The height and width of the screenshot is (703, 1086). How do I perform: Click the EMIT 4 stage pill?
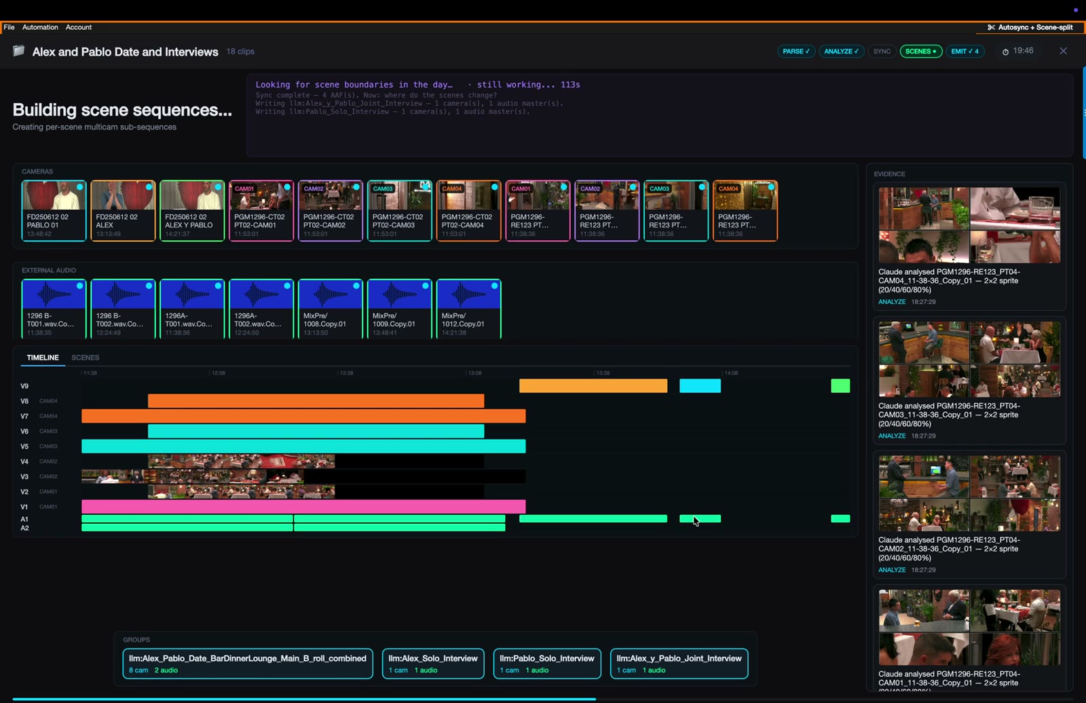point(965,52)
